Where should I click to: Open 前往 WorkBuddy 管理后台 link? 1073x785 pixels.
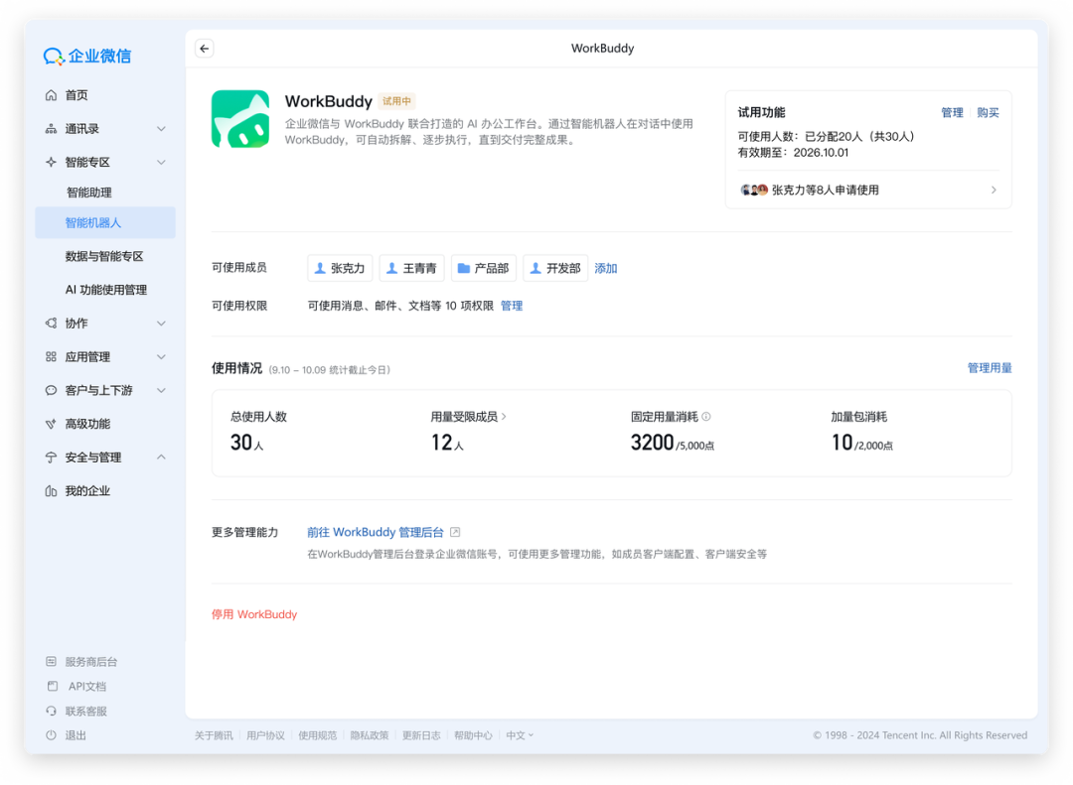coord(376,532)
